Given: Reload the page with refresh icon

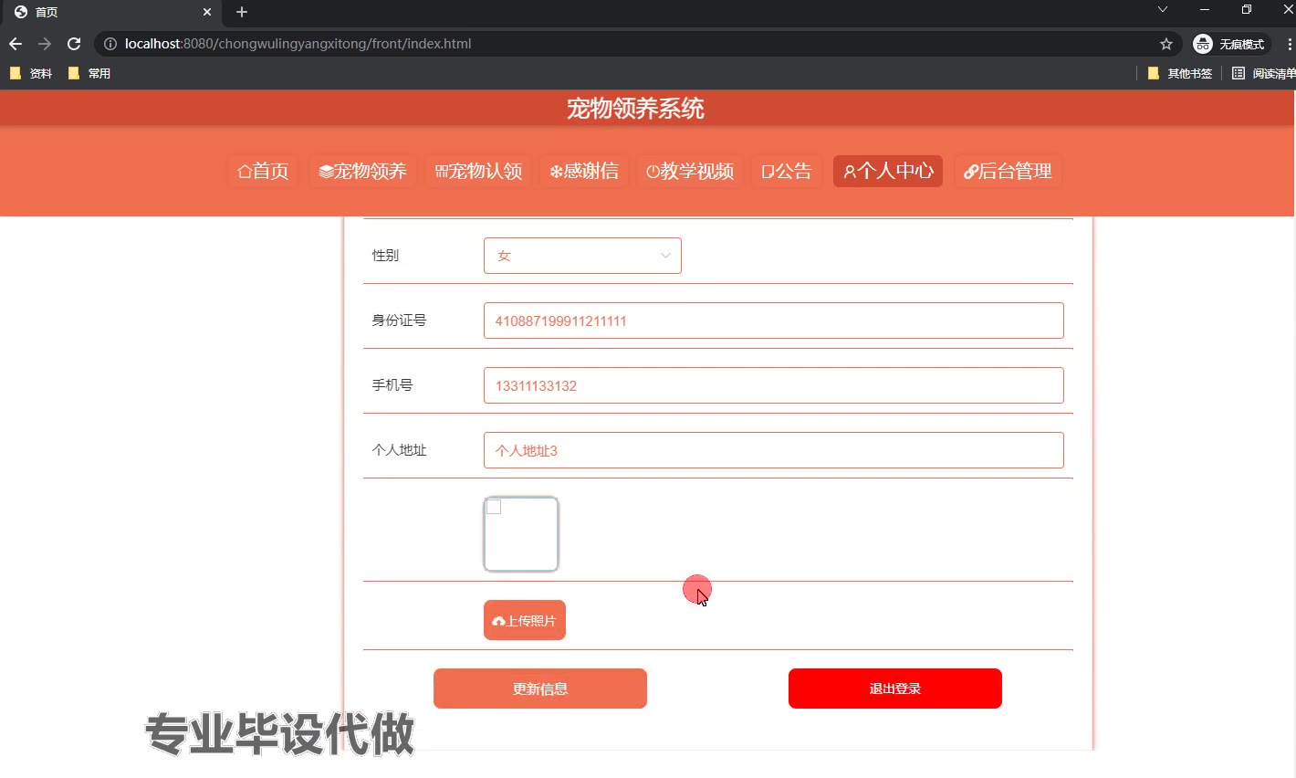Looking at the screenshot, I should [74, 44].
